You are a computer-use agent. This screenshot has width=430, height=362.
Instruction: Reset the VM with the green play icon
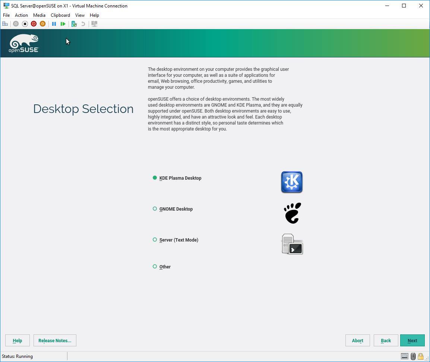(63, 24)
